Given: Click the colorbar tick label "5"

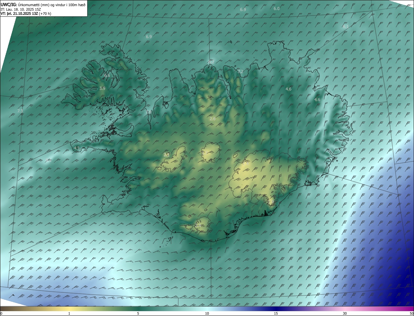Looking at the screenshot, I should (138, 313).
